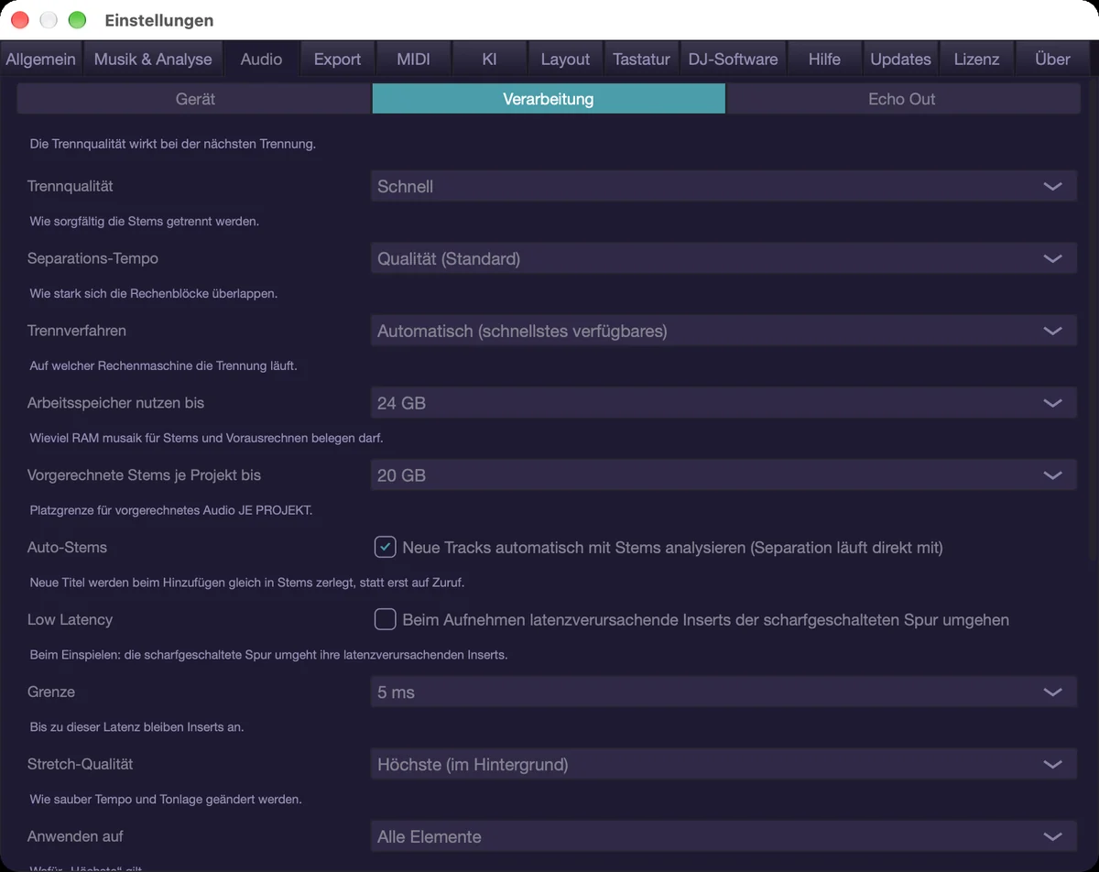1099x872 pixels.
Task: Open the Updates tab
Action: point(900,59)
